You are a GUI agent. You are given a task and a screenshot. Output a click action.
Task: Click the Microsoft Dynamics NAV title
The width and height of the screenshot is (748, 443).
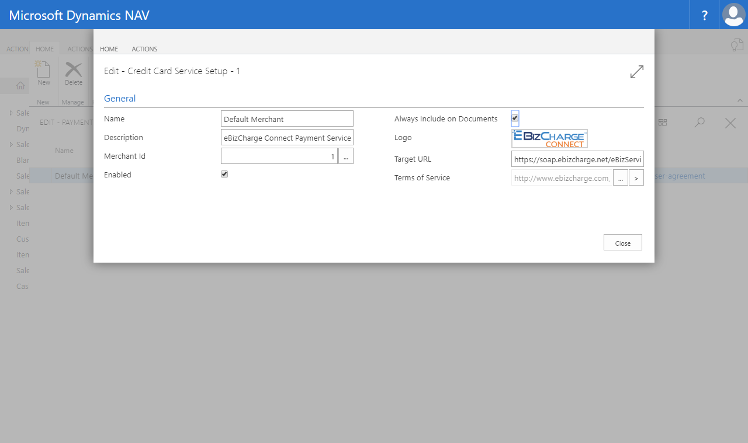coord(79,15)
